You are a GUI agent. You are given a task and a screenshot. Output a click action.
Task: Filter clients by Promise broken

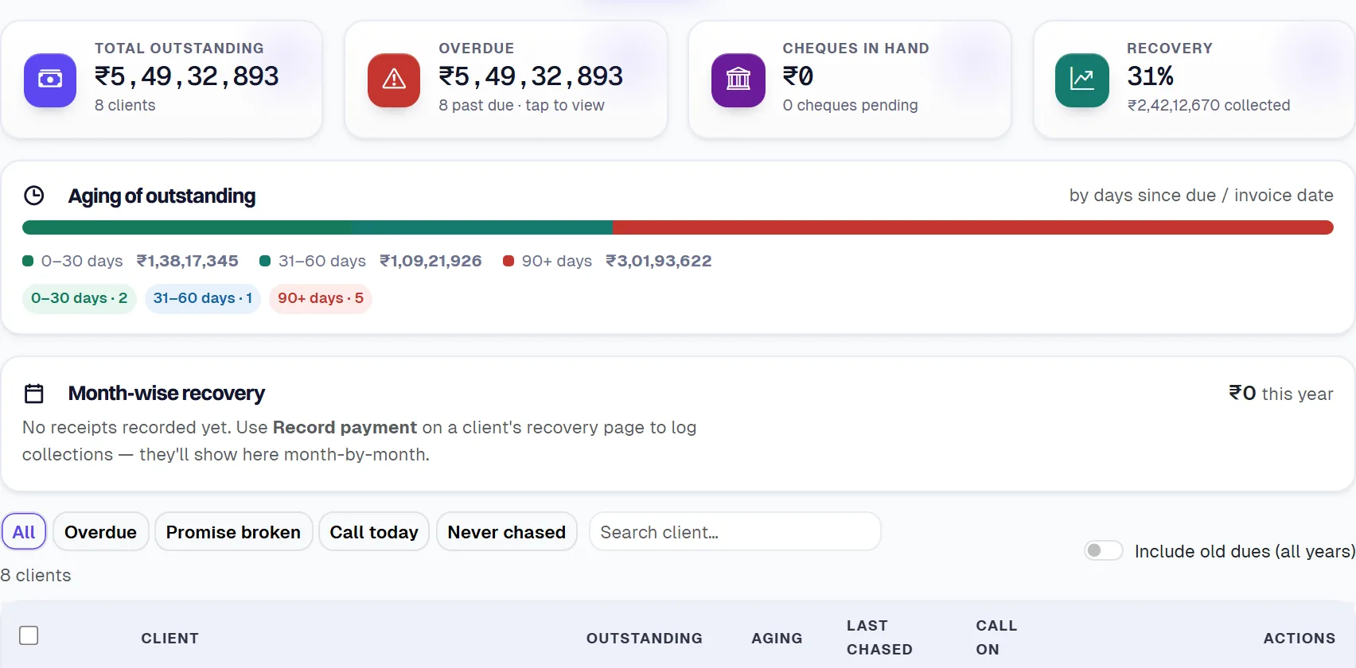(x=233, y=531)
